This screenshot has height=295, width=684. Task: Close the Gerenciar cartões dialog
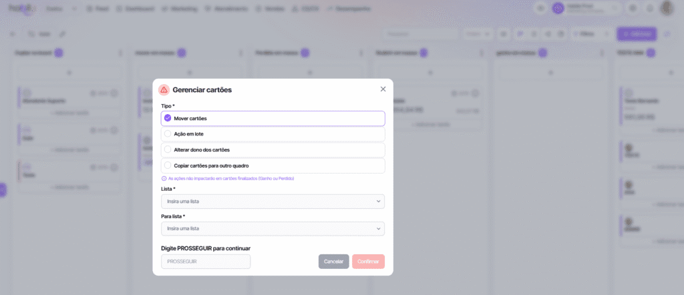[x=383, y=89]
